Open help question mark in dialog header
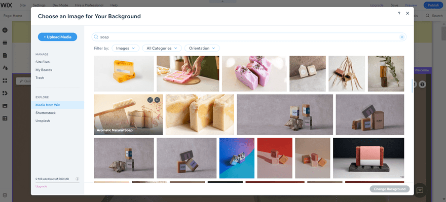This screenshot has height=202, width=446. click(x=399, y=13)
